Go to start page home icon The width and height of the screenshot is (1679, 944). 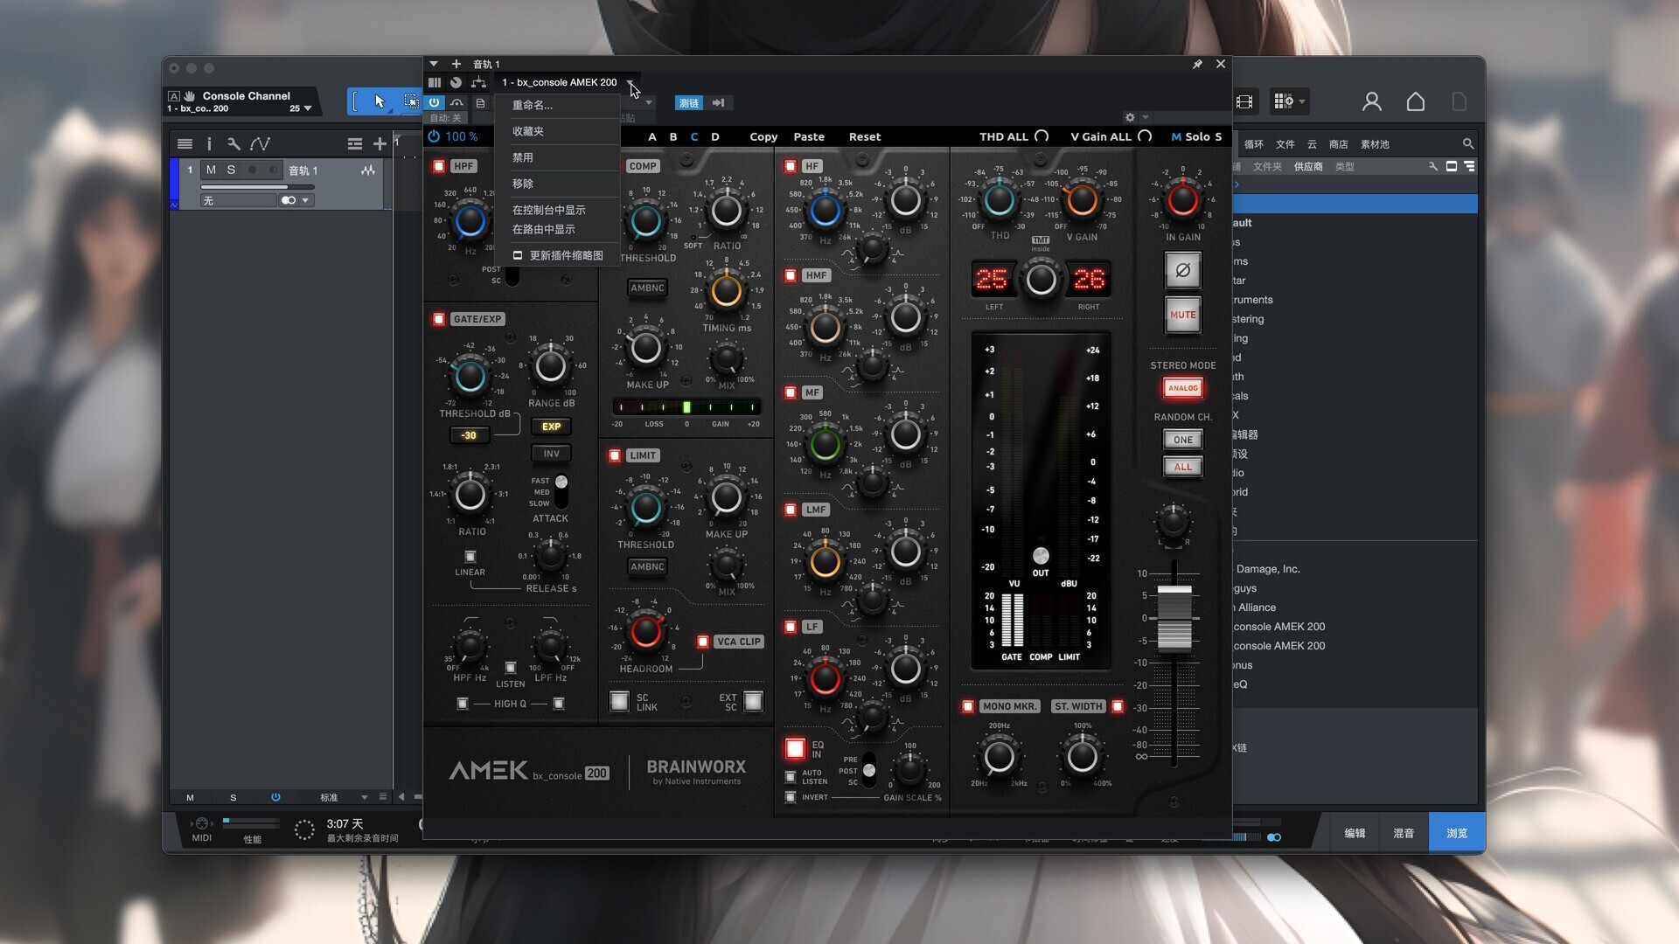(x=1416, y=101)
